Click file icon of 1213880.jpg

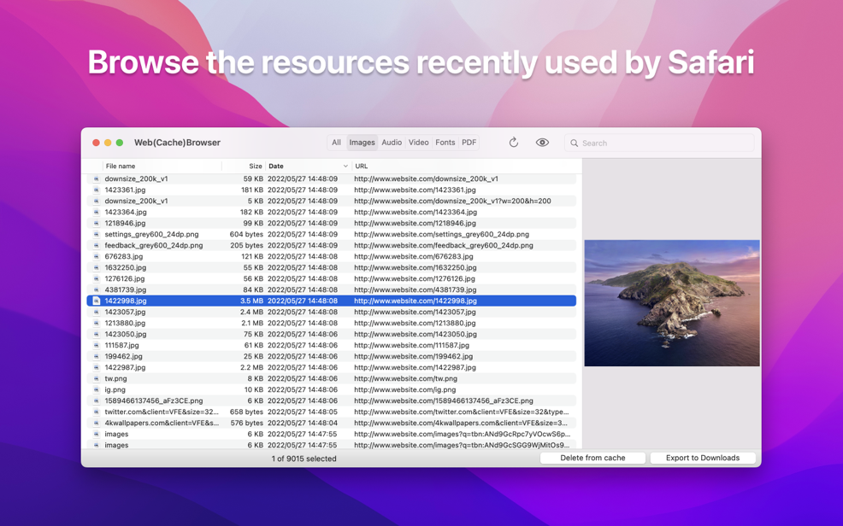[97, 323]
